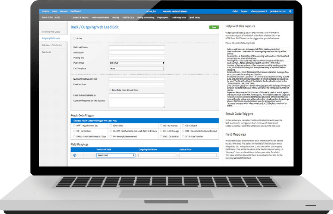Viewport: 333px width, 214px height.
Task: Open the Support link
Action: tap(244, 11)
